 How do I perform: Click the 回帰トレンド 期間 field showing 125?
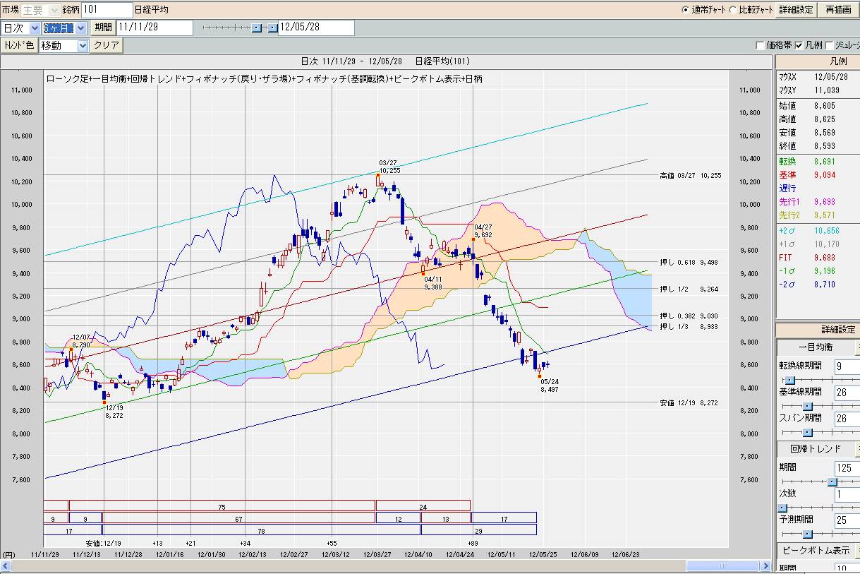pos(847,467)
